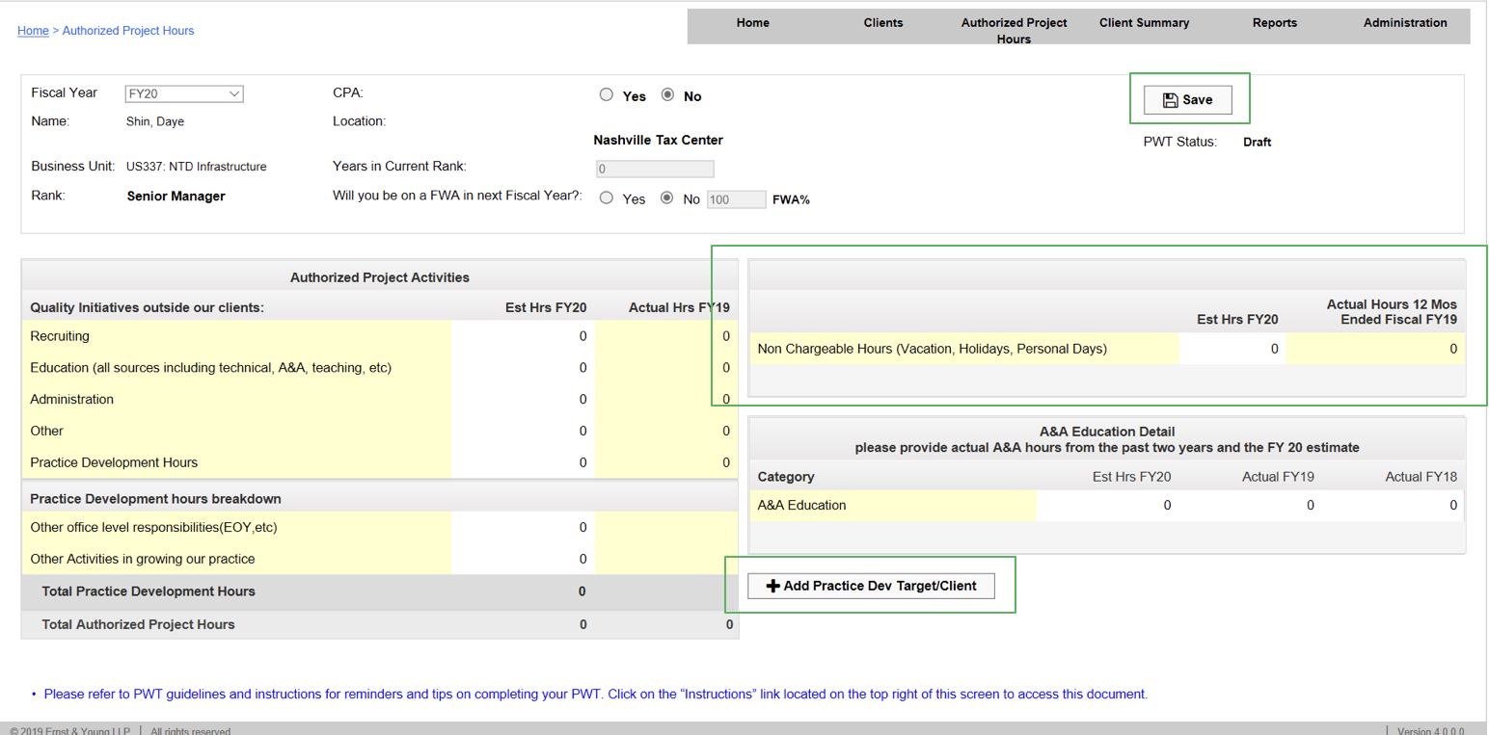This screenshot has height=735, width=1489.
Task: Click the name Shin, Daye
Action: (155, 122)
